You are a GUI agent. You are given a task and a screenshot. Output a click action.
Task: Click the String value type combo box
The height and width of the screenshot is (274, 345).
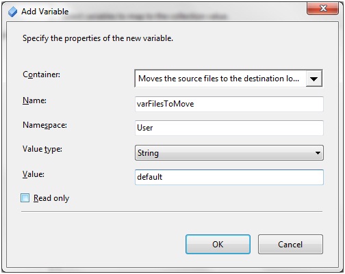click(x=229, y=153)
